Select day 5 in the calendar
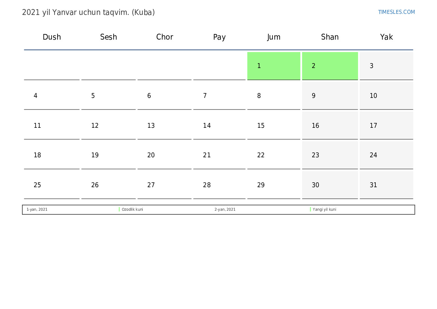This screenshot has width=437, height=309. [108, 96]
